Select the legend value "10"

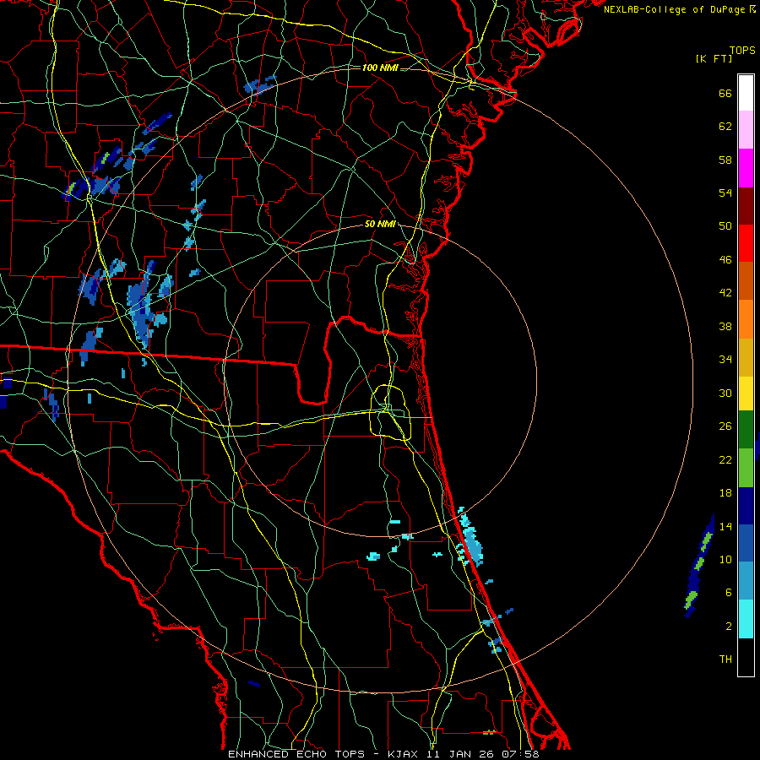pos(725,559)
